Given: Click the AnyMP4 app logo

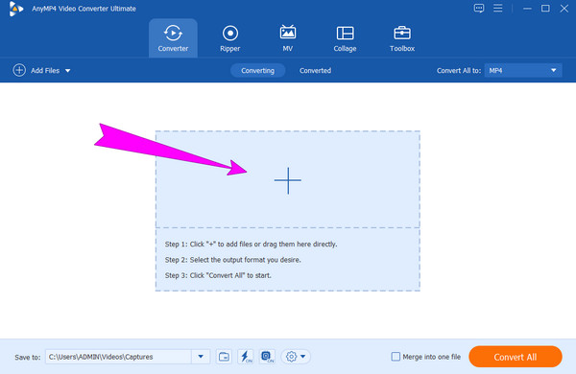Looking at the screenshot, I should click(15, 9).
